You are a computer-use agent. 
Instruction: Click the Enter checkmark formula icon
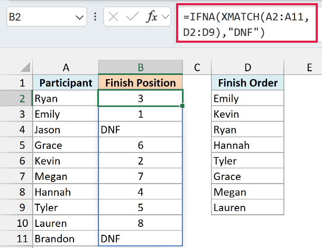point(132,16)
